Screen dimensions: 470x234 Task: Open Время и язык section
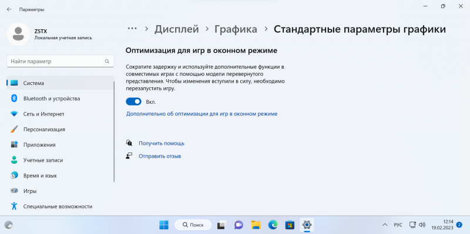(x=60, y=176)
